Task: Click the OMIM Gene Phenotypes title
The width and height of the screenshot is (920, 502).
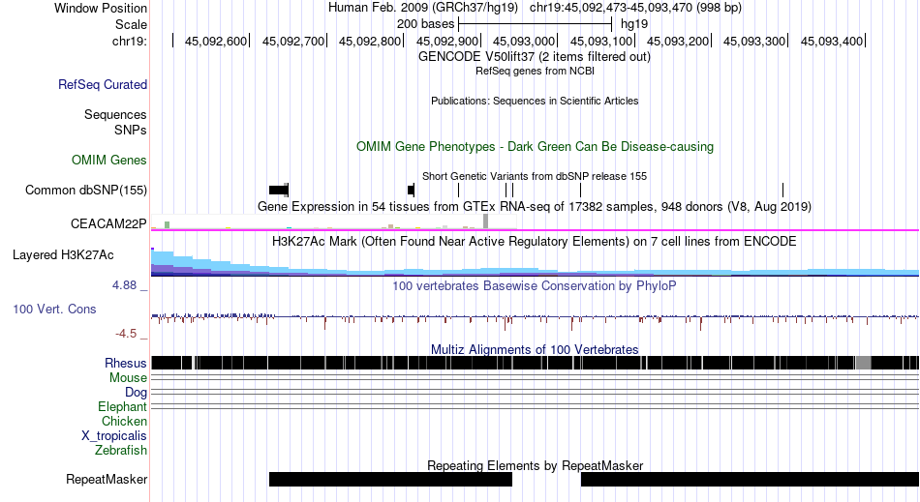Action: pyautogui.click(x=535, y=146)
